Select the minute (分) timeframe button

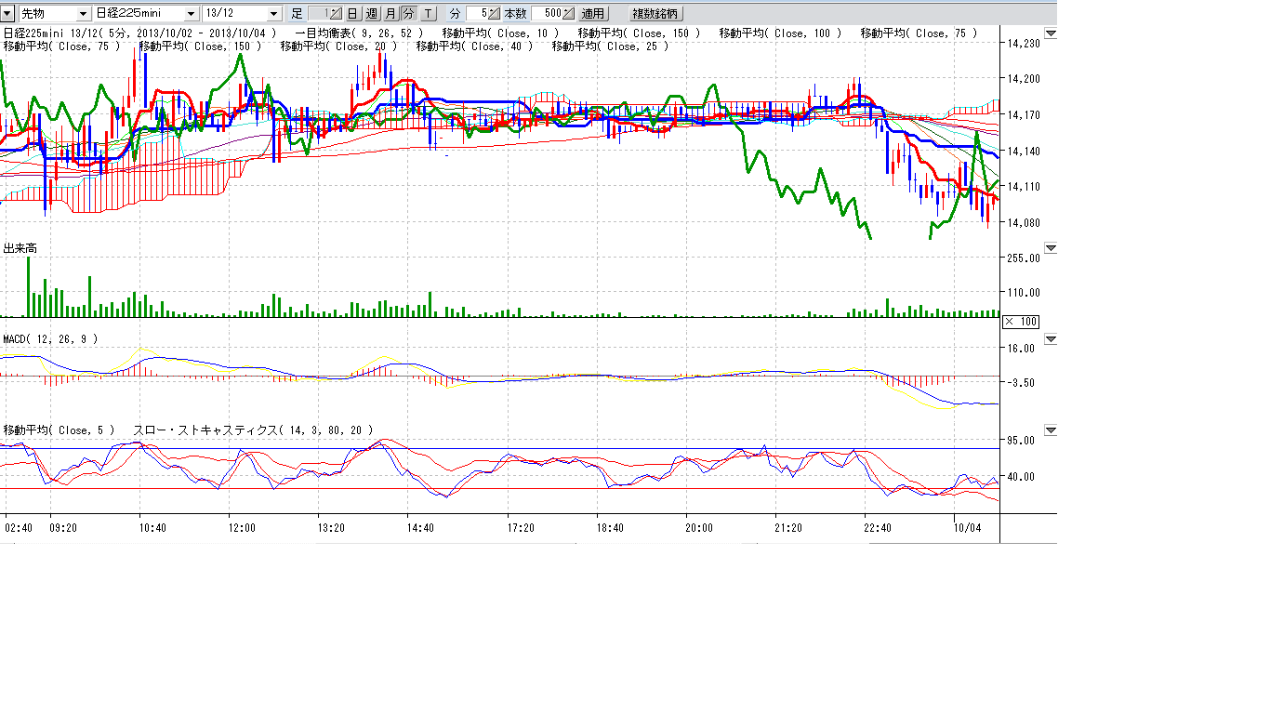(408, 14)
